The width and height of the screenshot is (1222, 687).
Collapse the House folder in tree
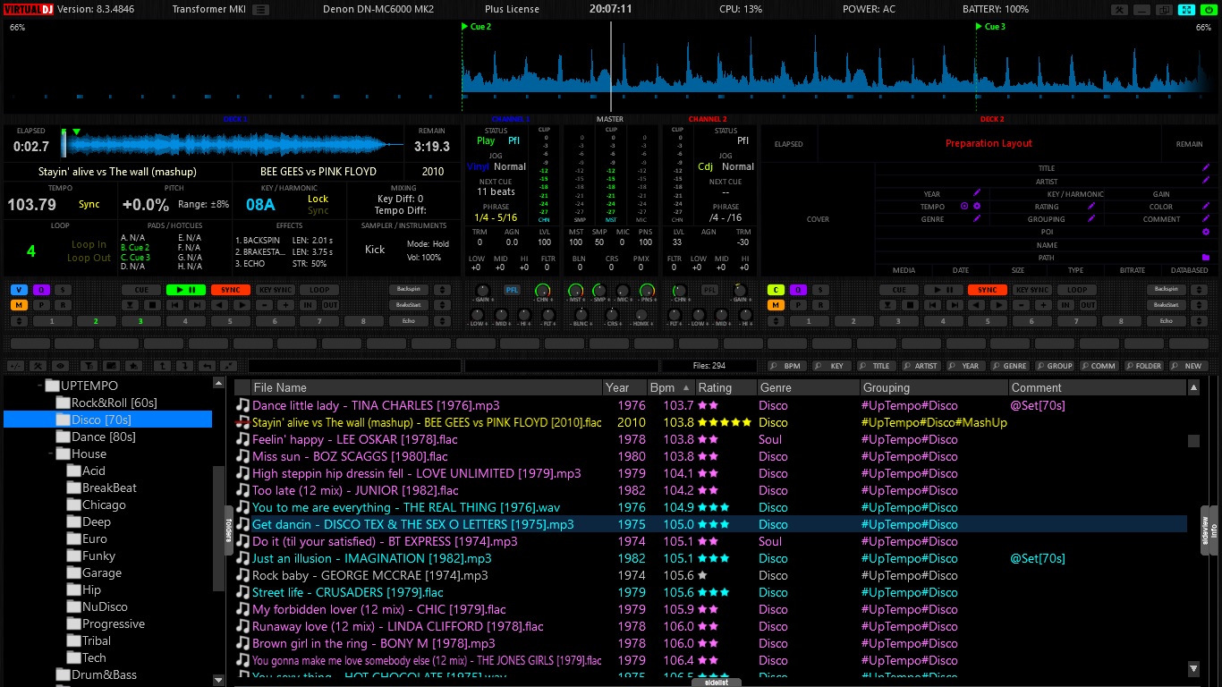(51, 454)
